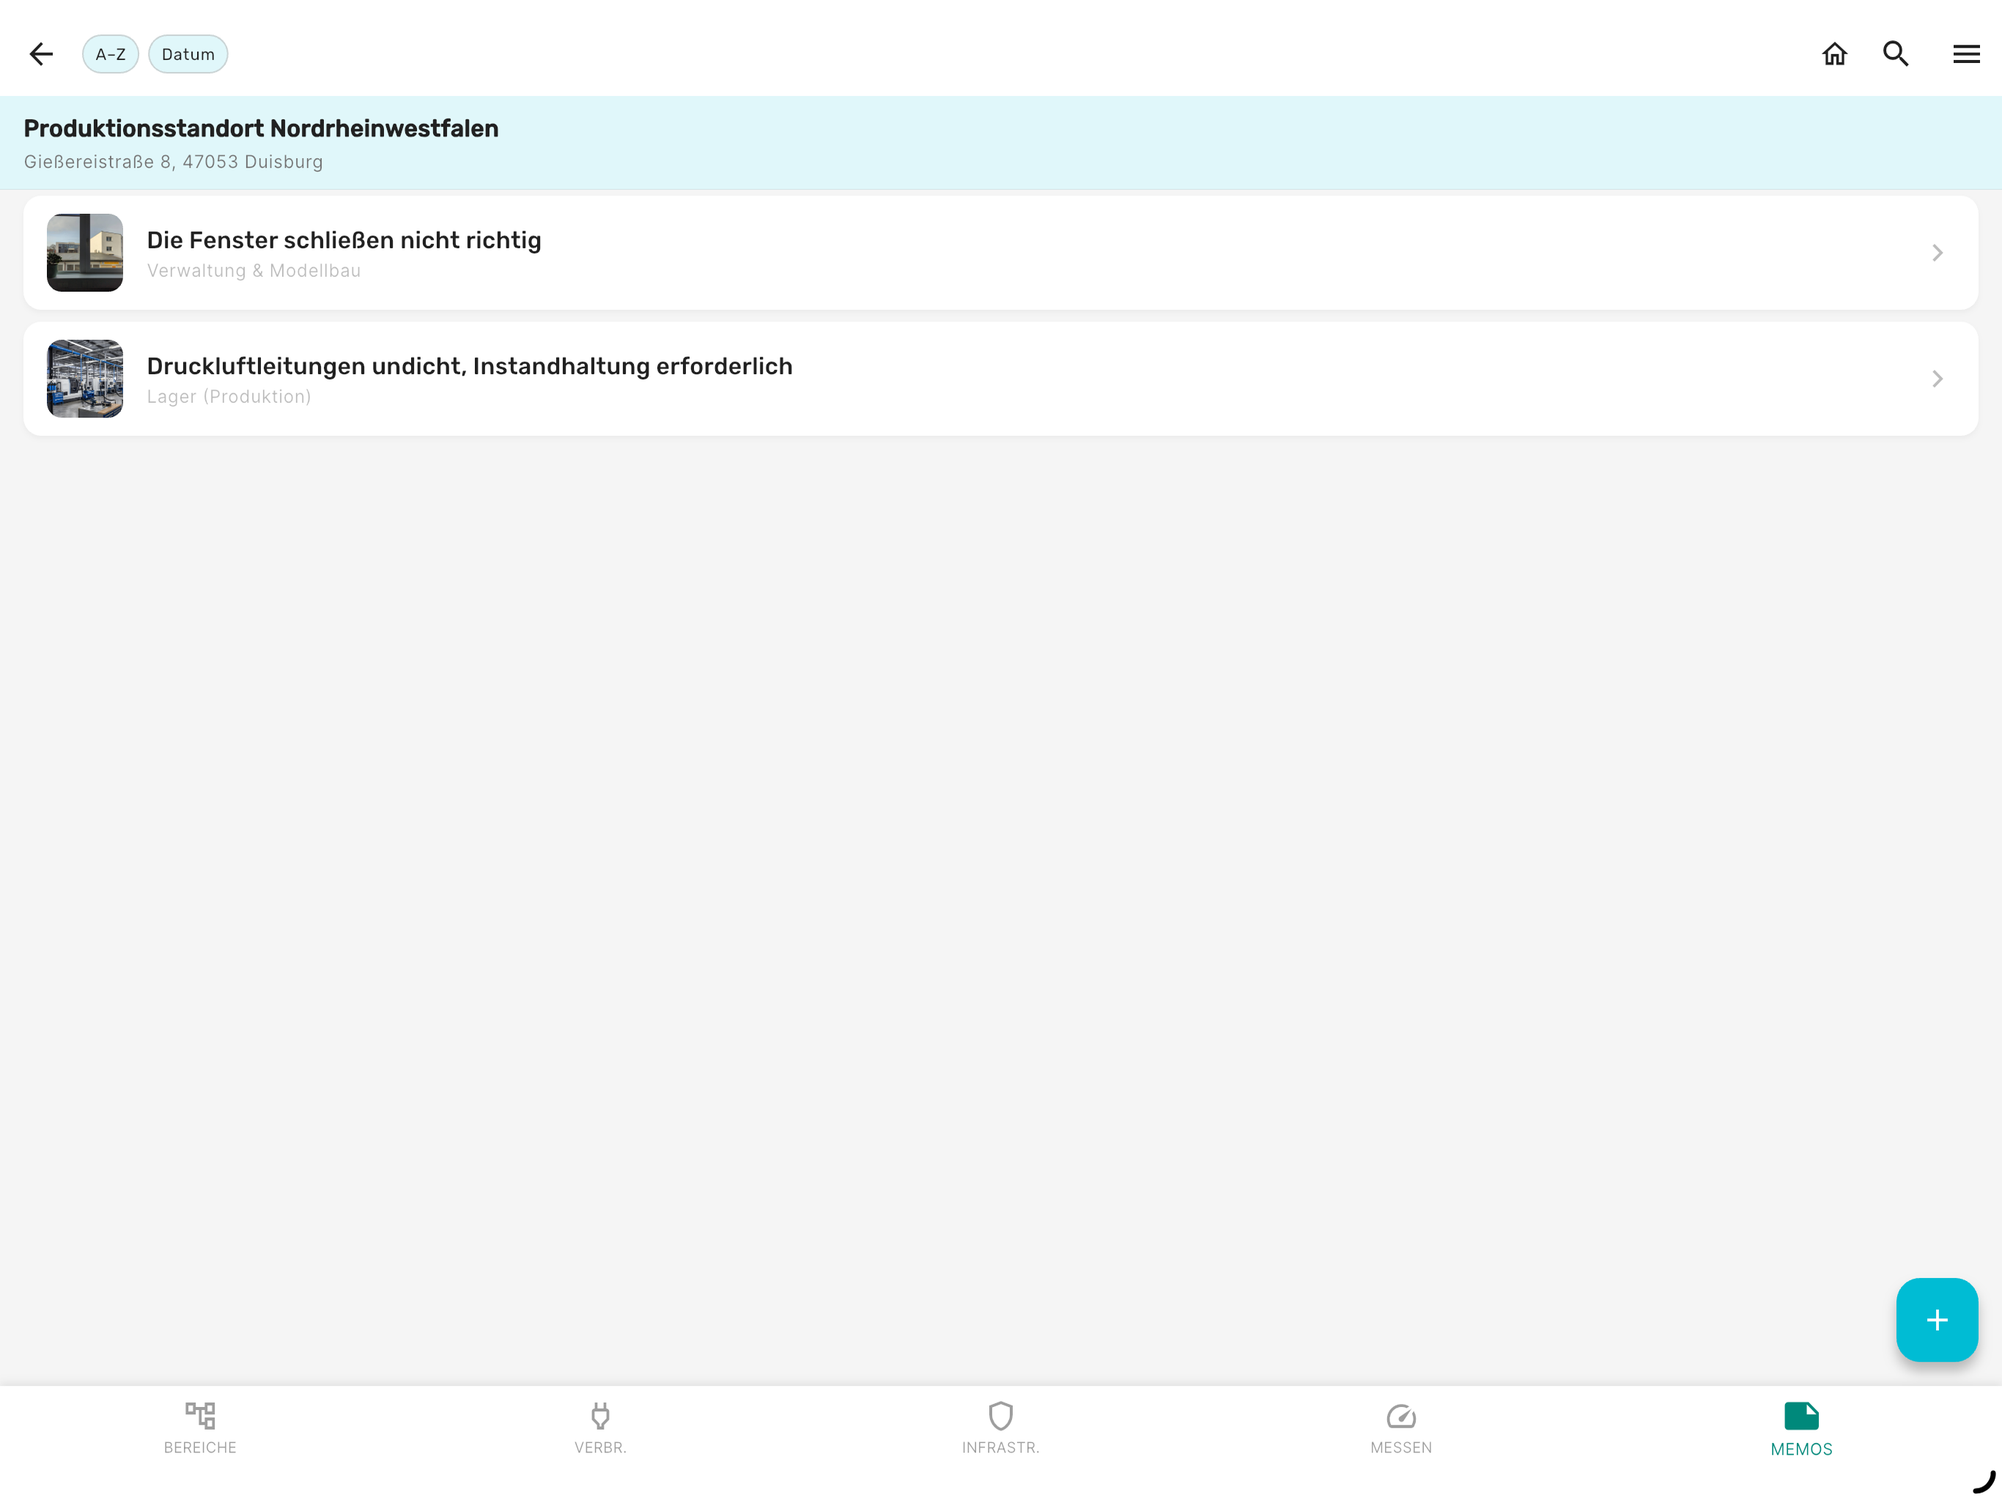
Task: Sort memos with the A–Z chip
Action: [111, 54]
